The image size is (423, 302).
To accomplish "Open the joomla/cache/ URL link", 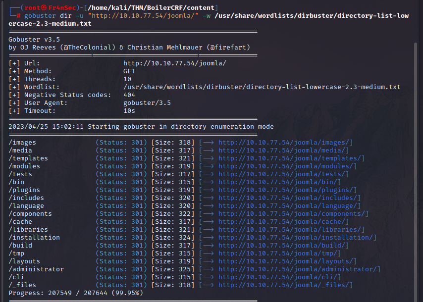I will coord(280,221).
